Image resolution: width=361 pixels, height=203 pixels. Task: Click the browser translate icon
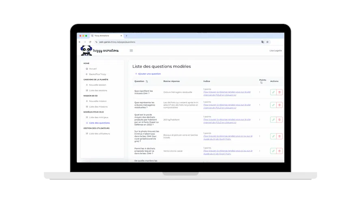(x=263, y=42)
